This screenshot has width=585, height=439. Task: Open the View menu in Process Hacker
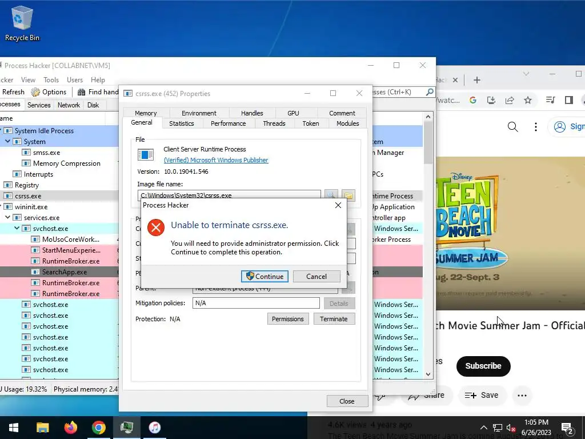point(28,80)
